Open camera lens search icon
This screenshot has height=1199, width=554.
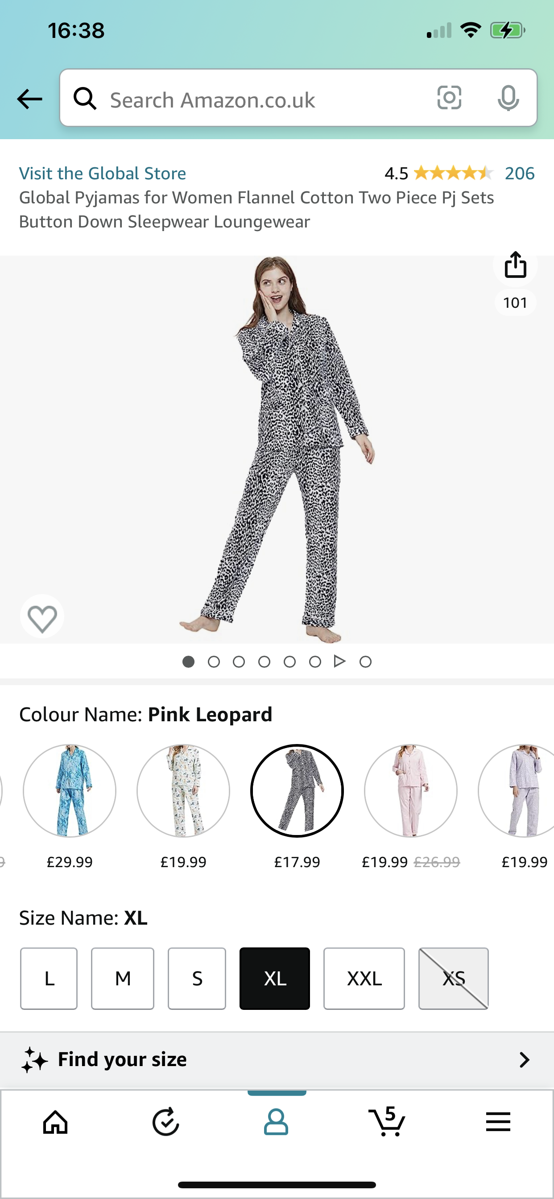(449, 98)
